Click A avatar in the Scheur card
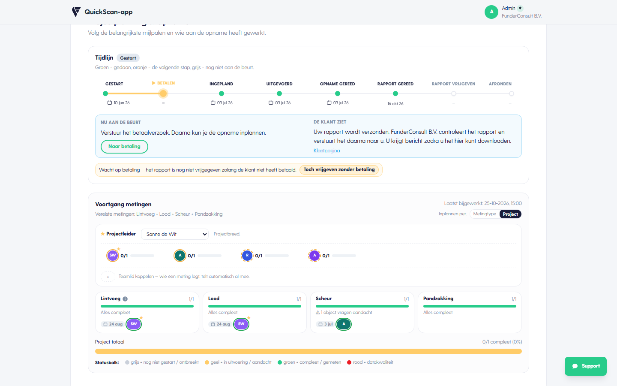 (x=344, y=324)
